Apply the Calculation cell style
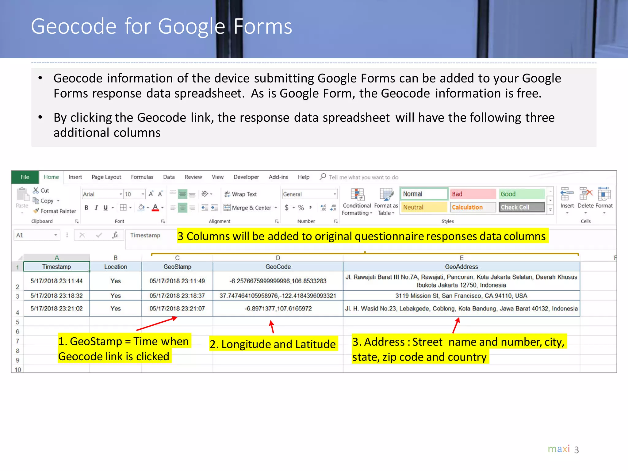 [x=473, y=207]
